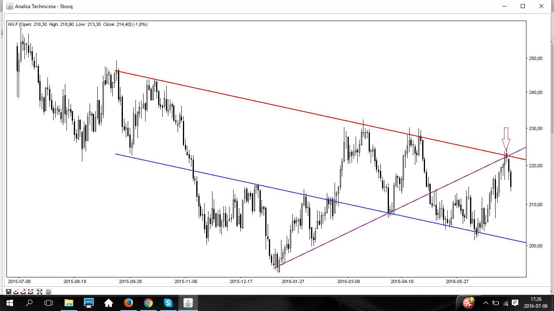Click the 230,00 price axis label
This screenshot has width=554, height=311.
[x=535, y=128]
